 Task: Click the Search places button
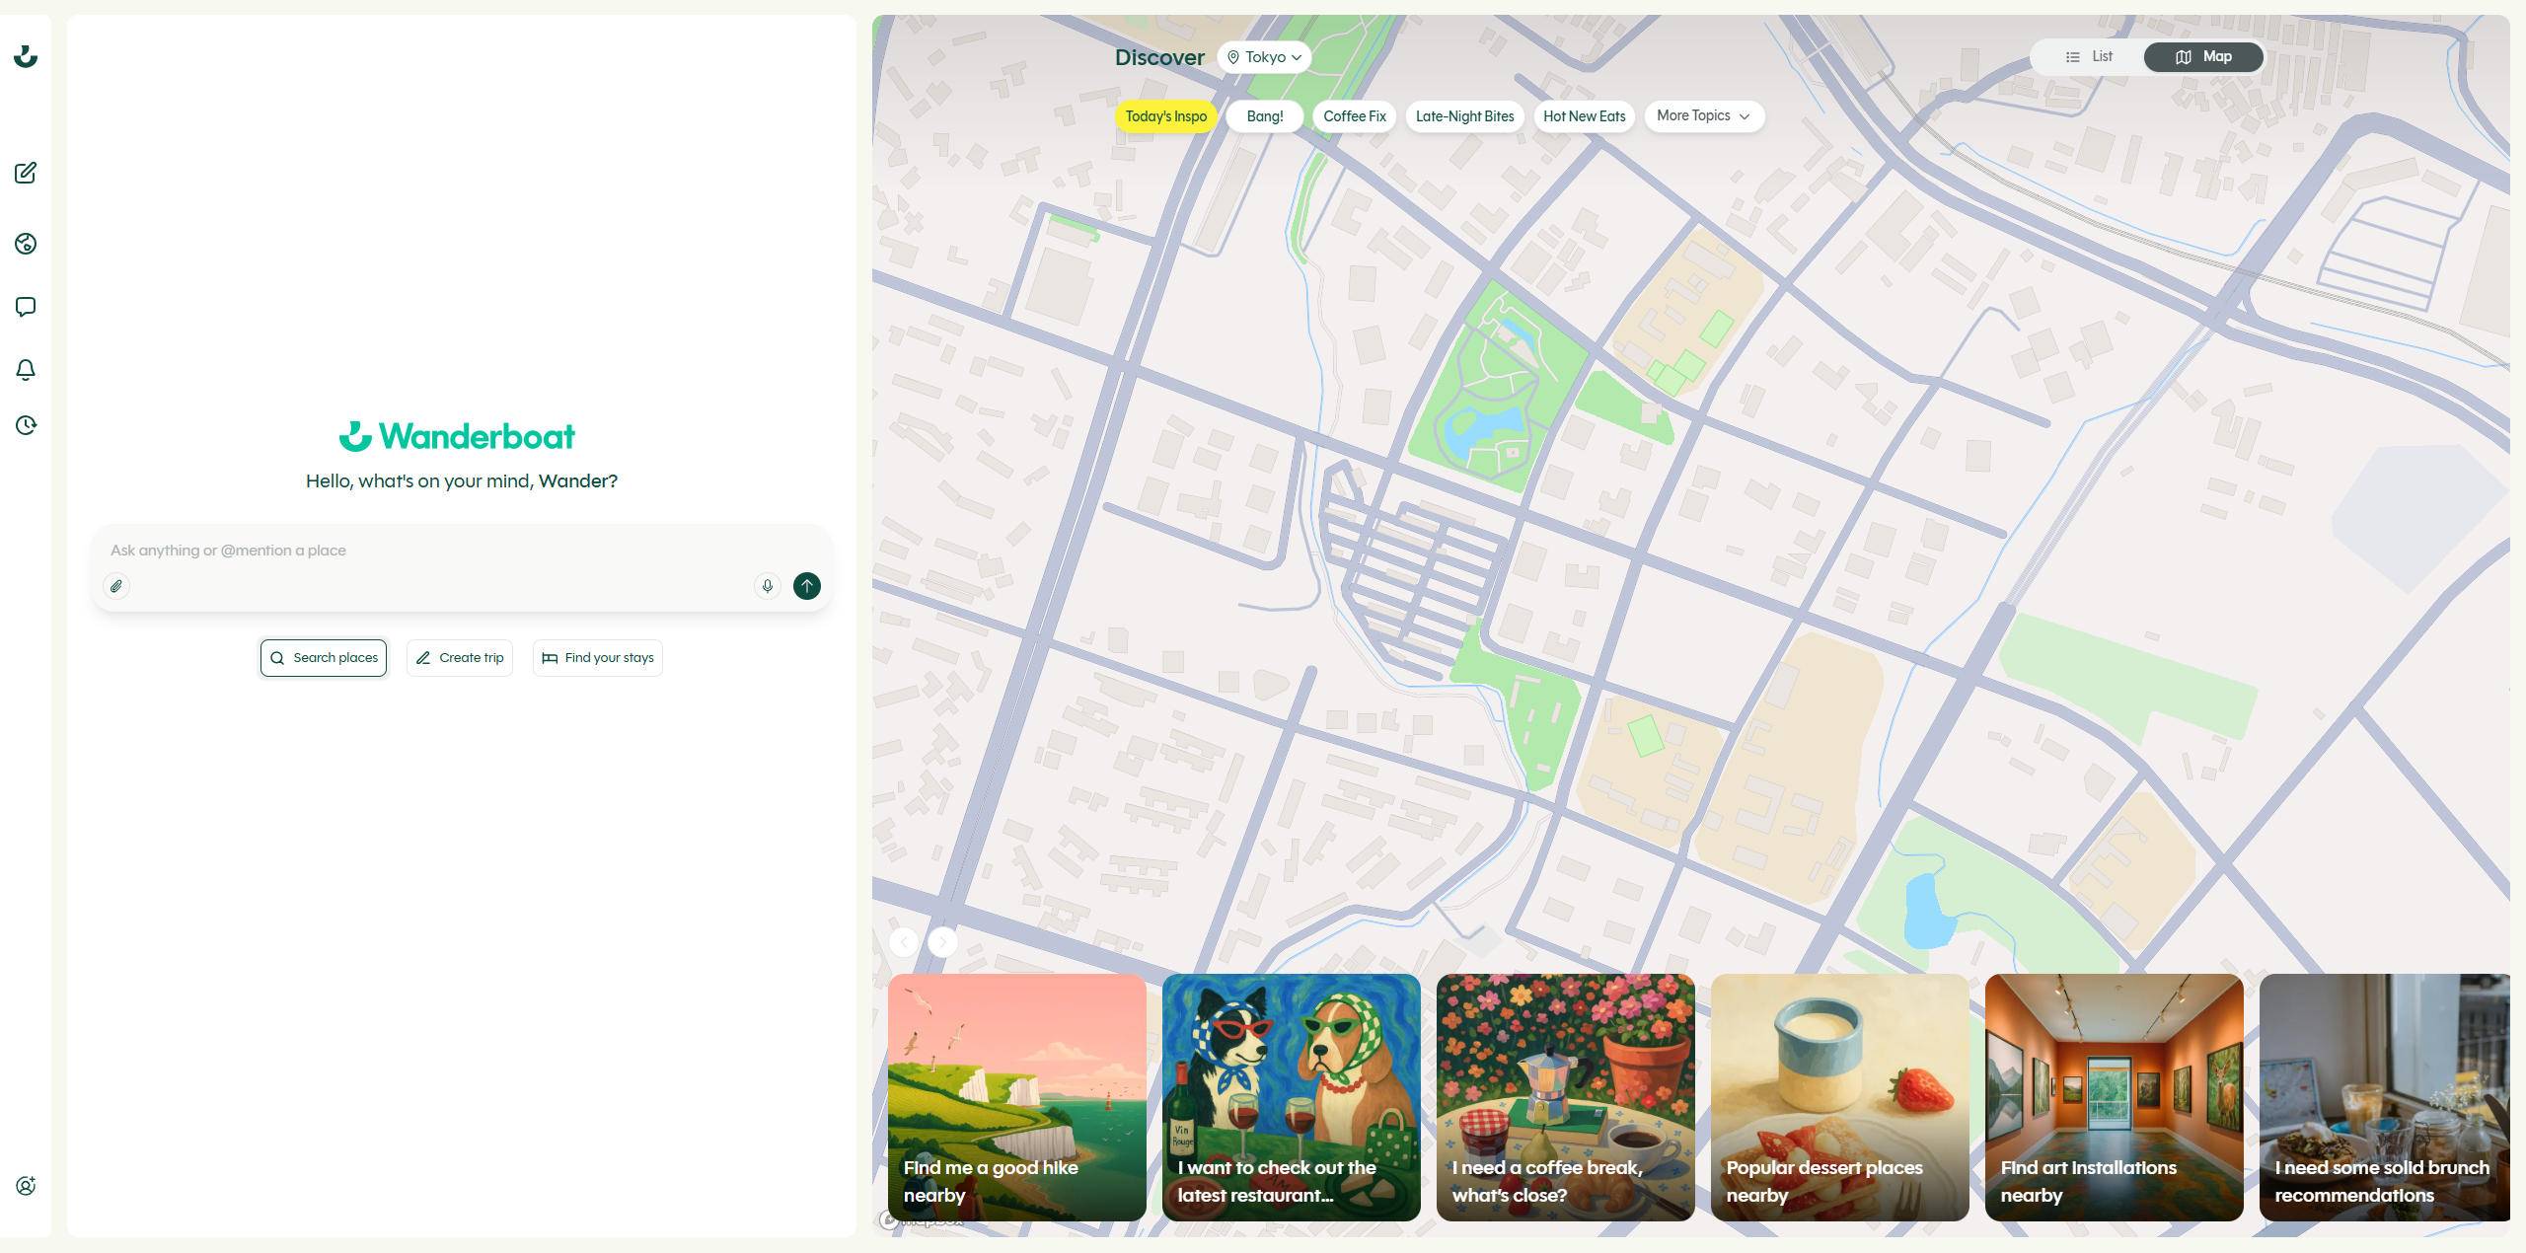pos(324,658)
